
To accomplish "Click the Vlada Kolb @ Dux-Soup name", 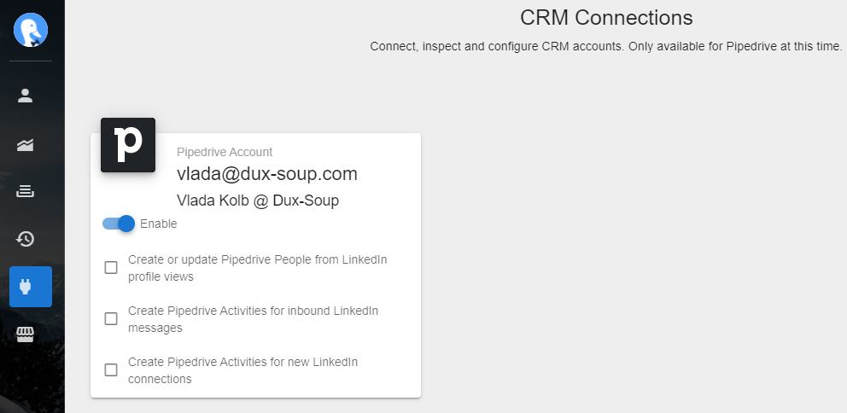I will coord(258,201).
